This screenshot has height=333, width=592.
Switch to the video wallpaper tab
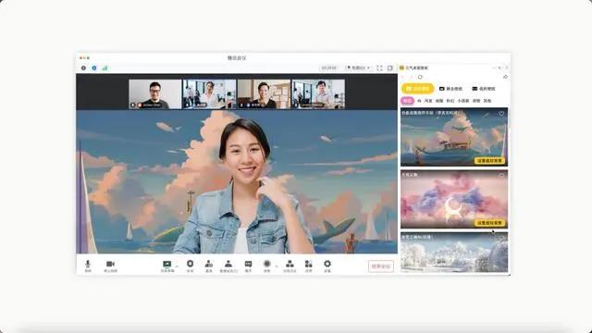point(484,89)
